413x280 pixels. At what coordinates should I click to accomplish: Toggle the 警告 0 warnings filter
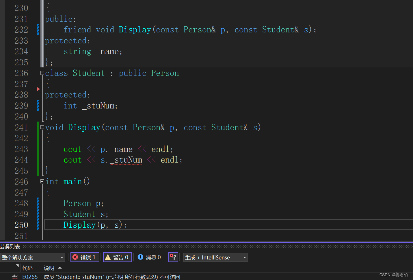coord(118,257)
